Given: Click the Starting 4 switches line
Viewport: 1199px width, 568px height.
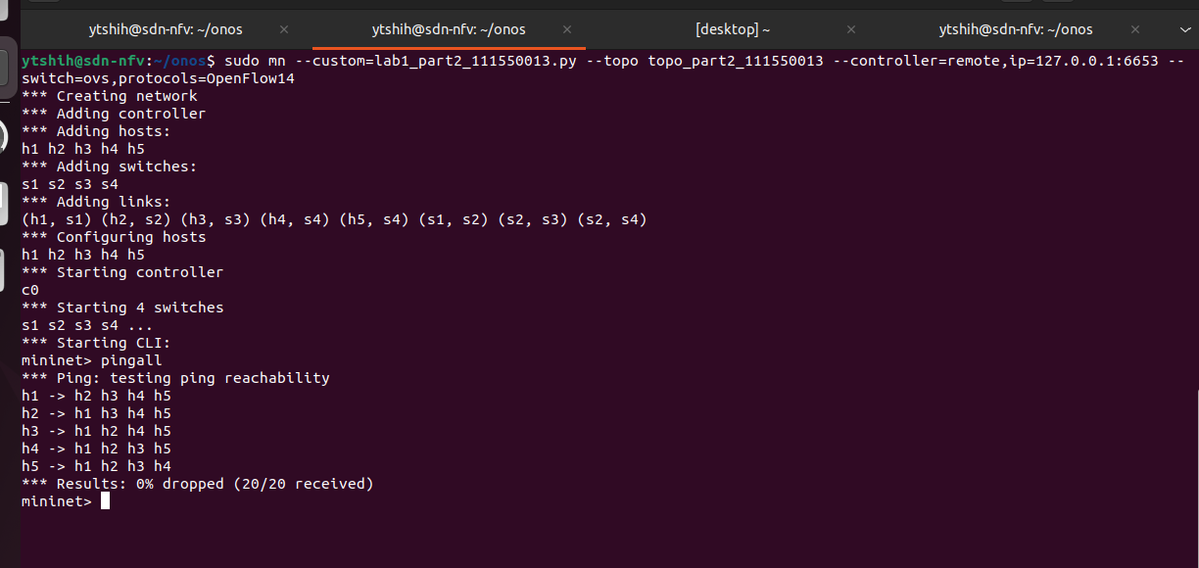Looking at the screenshot, I should [122, 308].
